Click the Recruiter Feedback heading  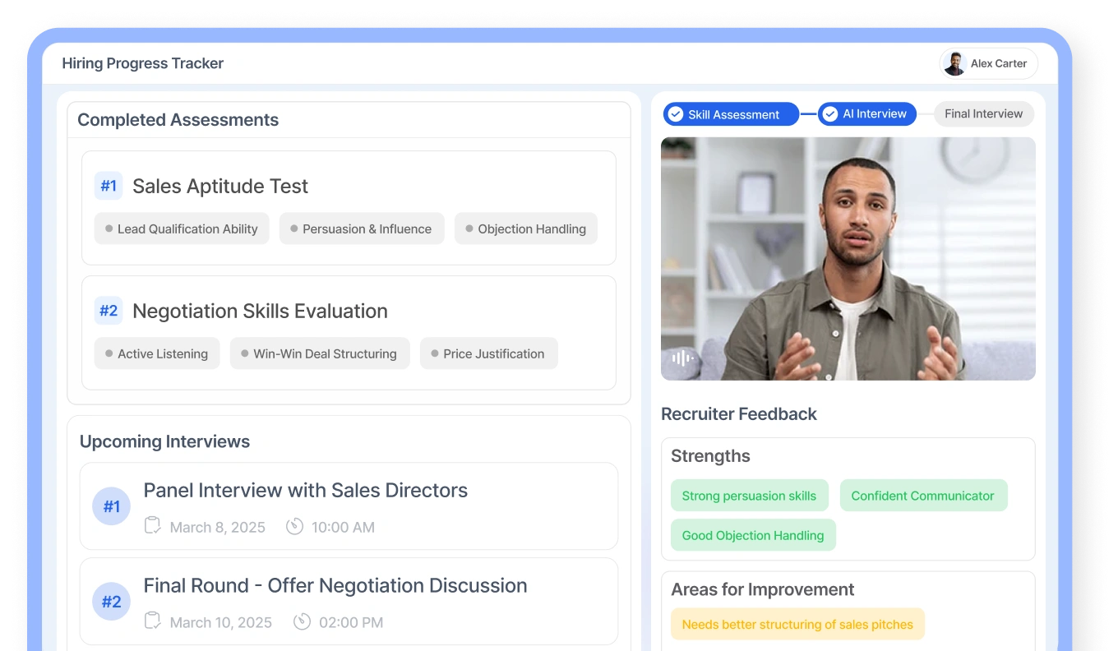[739, 414]
